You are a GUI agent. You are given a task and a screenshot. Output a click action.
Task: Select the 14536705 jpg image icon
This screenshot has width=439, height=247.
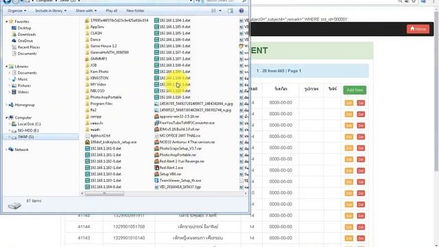click(x=156, y=104)
